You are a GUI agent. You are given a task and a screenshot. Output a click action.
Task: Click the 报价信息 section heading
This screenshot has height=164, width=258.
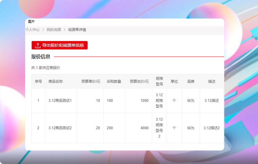(x=41, y=57)
